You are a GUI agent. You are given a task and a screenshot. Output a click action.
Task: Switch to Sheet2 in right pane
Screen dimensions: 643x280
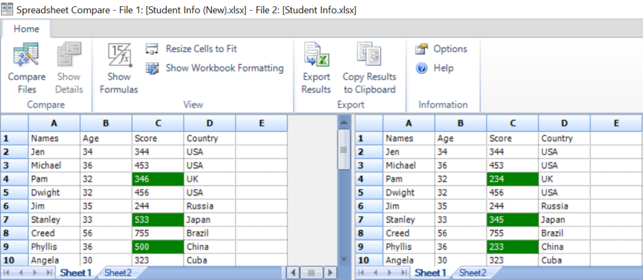pyautogui.click(x=472, y=272)
